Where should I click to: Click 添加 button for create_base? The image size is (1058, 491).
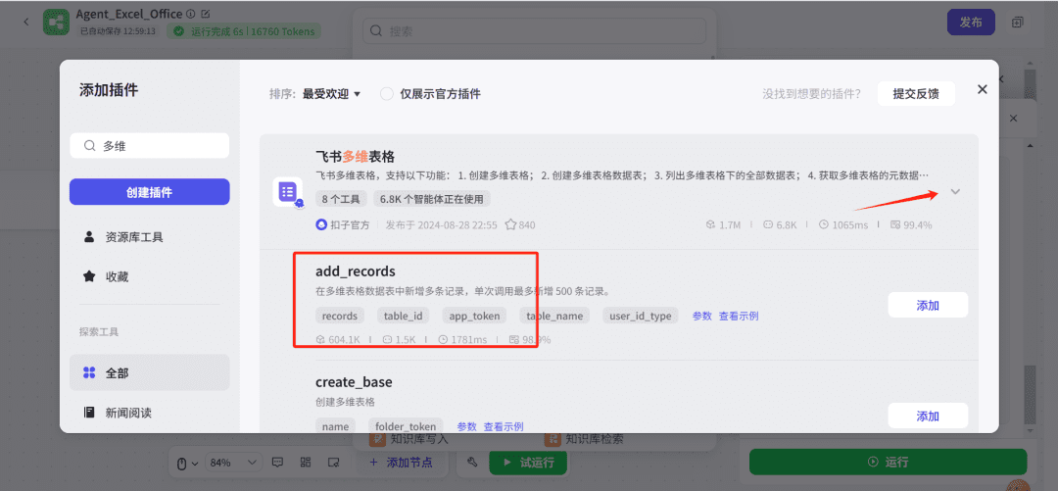point(927,416)
